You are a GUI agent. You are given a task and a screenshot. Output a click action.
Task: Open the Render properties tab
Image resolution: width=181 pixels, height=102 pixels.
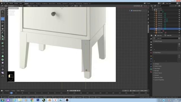click(x=151, y=42)
